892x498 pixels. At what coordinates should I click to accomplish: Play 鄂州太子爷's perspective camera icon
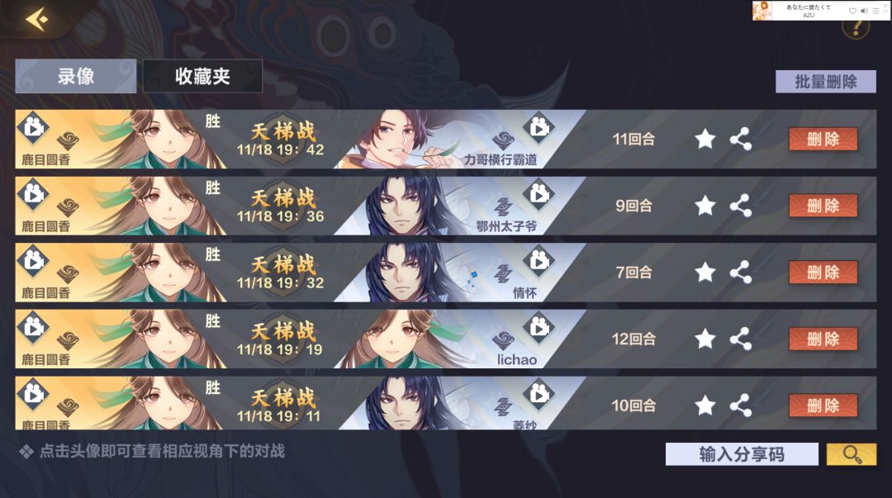click(x=539, y=194)
